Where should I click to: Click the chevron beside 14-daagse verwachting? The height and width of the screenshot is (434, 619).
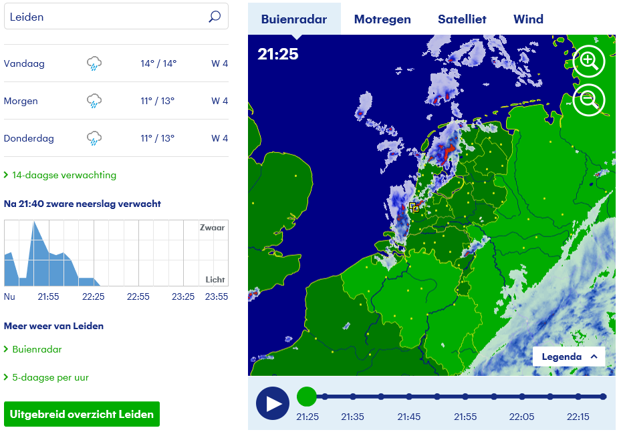coord(6,175)
